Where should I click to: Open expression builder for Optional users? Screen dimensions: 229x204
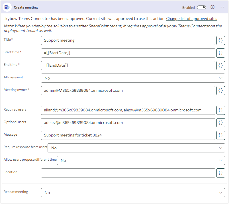tap(220, 123)
